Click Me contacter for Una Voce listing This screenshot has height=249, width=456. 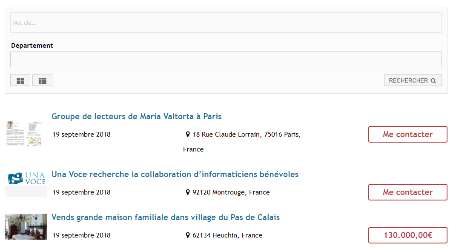coord(407,192)
